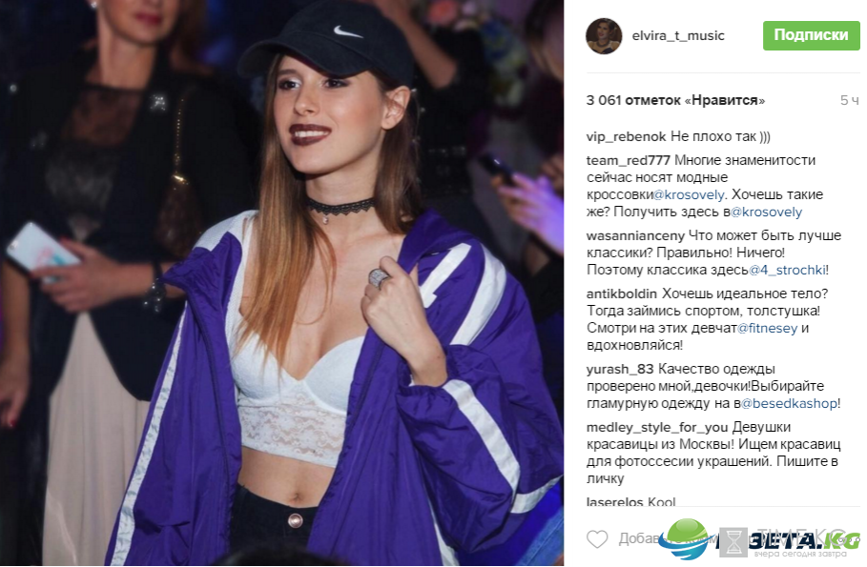Click the green Подписки button
Screen dimensions: 867x567
811,35
